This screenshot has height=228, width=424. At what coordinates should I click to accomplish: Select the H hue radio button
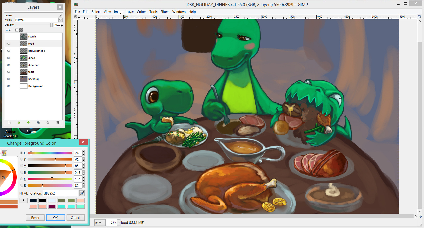[22, 153]
